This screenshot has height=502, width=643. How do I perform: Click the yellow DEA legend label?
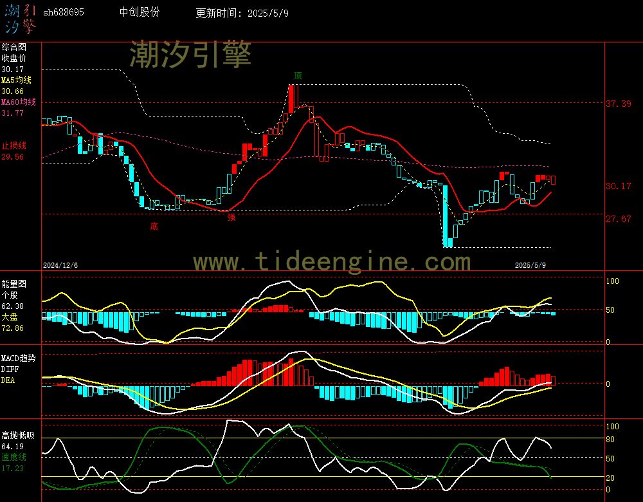(8, 380)
